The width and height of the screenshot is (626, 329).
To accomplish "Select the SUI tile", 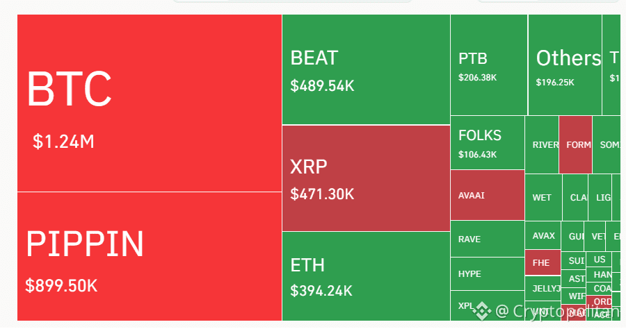I will click(x=573, y=260).
